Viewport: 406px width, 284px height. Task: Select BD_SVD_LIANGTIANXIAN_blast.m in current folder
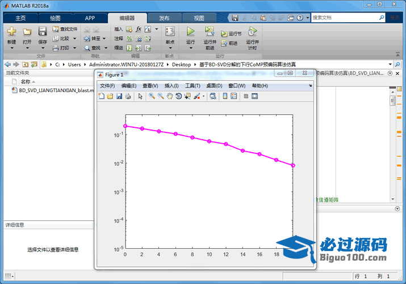[53, 90]
